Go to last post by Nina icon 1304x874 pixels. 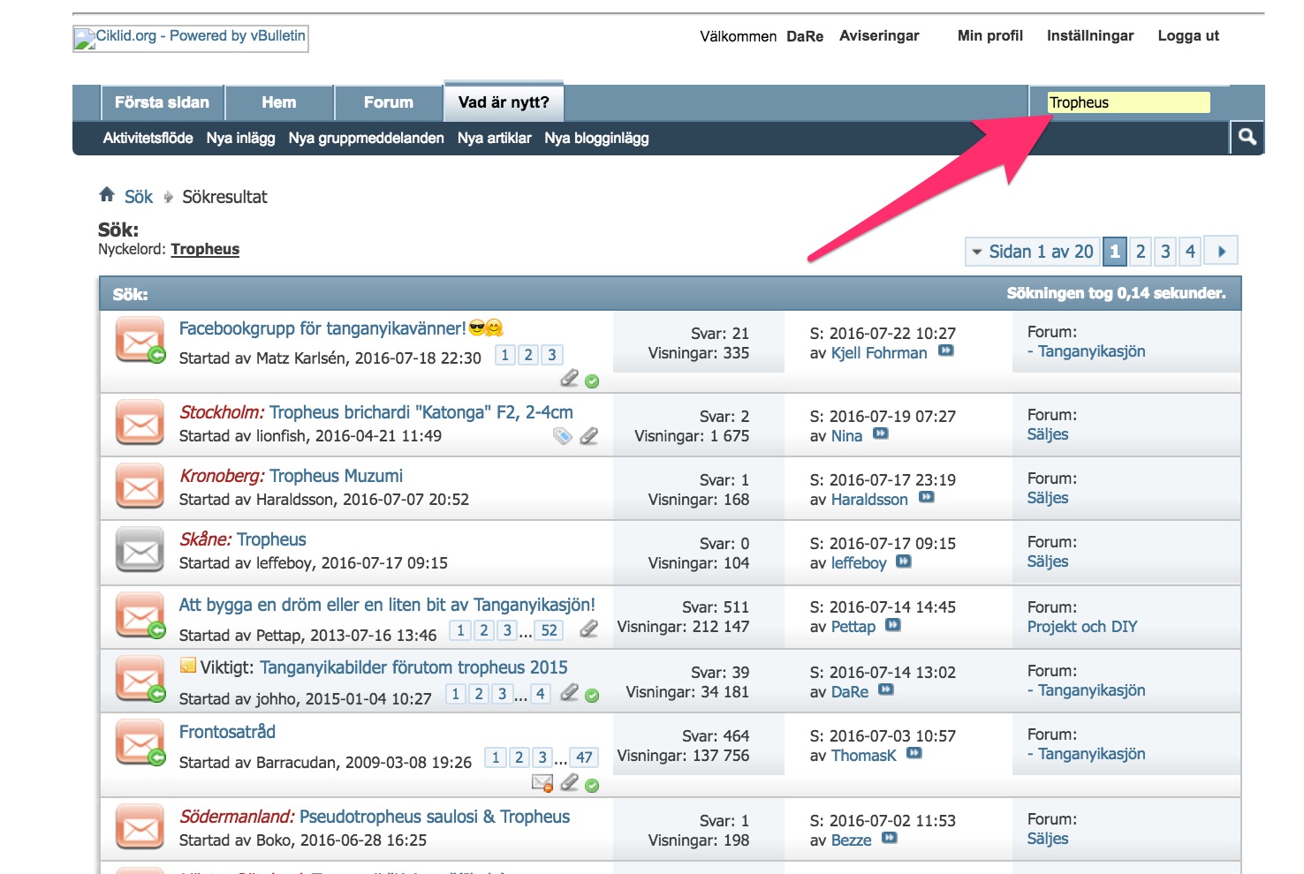pos(881,433)
